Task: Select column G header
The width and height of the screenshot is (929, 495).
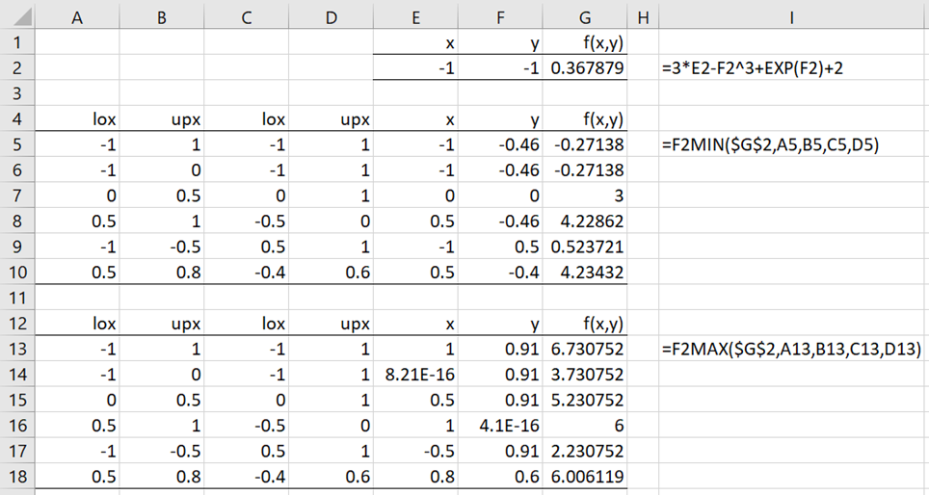Action: [585, 17]
